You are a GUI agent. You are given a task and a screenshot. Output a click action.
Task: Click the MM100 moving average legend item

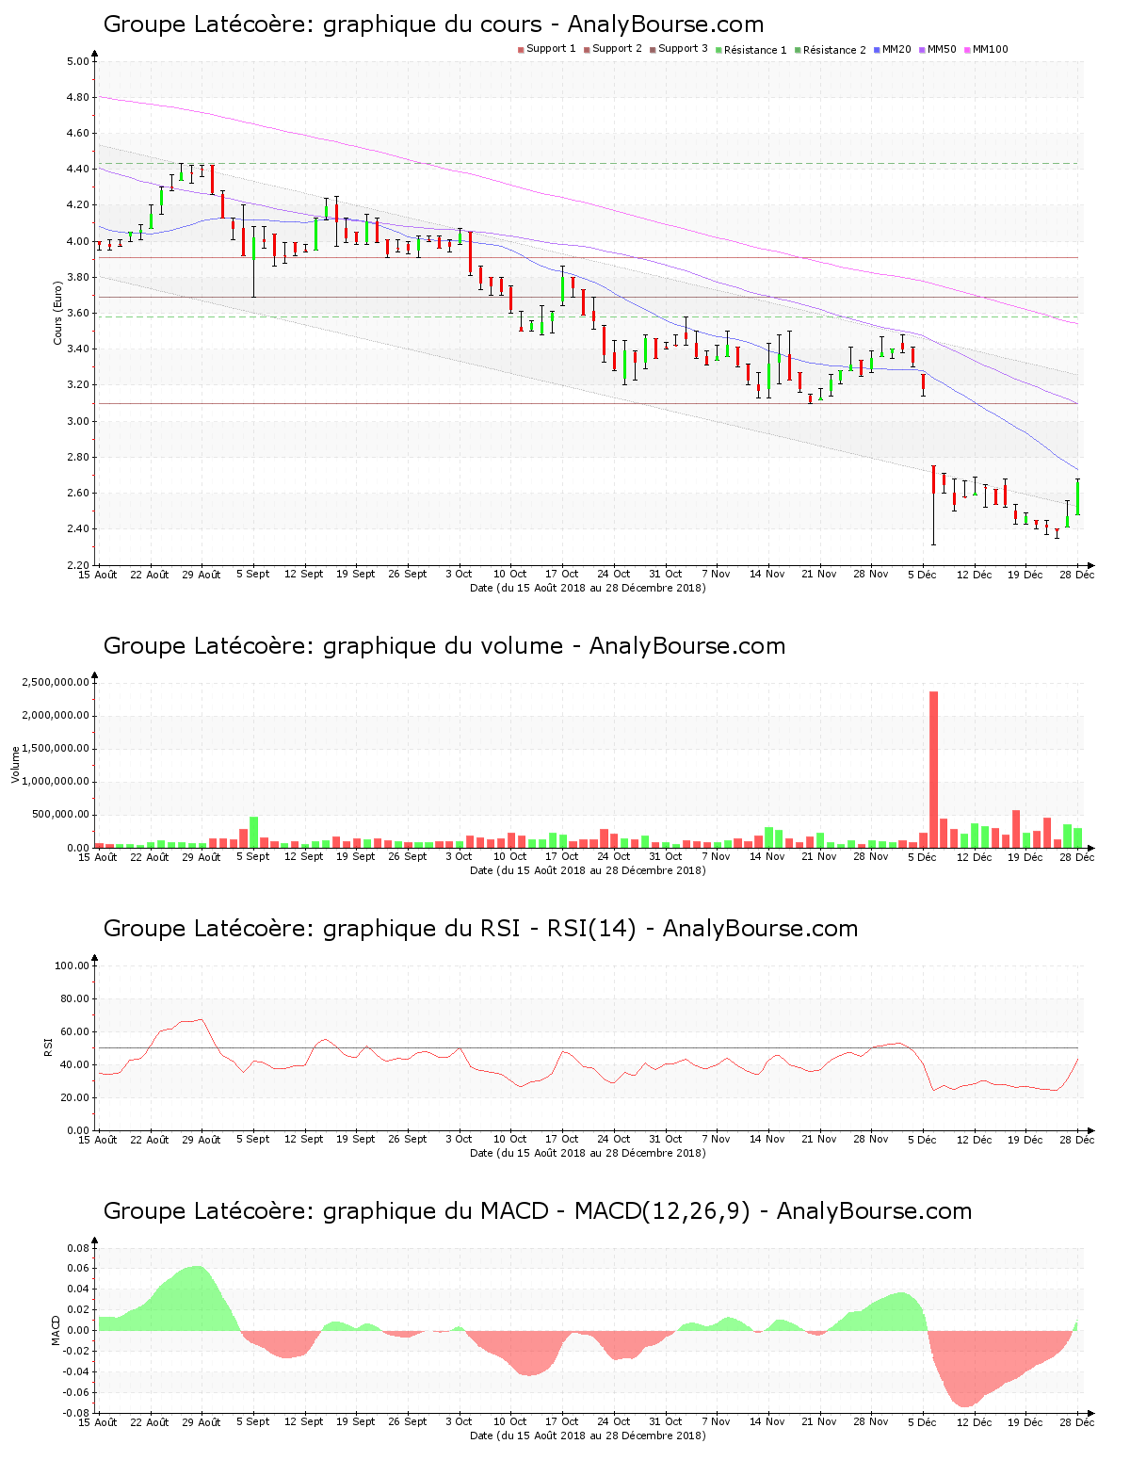pos(987,49)
